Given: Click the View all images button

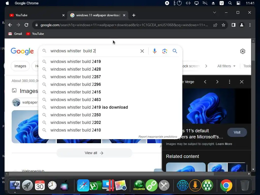Looking at the screenshot, I should tap(94, 153).
